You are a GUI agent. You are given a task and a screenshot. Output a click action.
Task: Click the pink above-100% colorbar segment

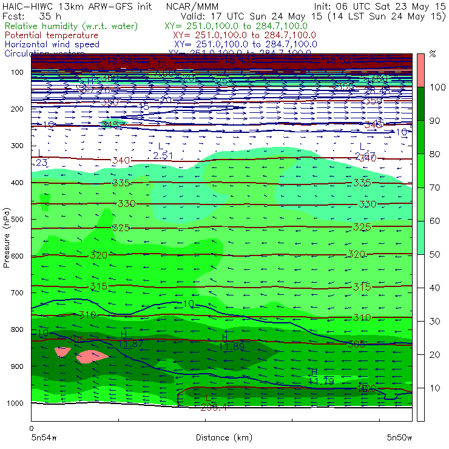[x=420, y=70]
